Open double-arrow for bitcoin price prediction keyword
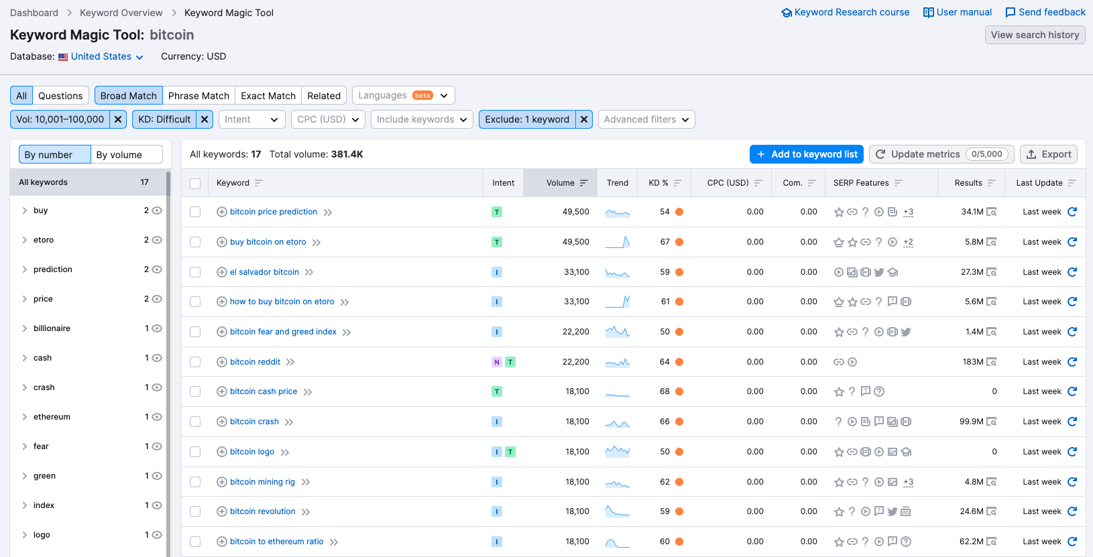 point(328,212)
